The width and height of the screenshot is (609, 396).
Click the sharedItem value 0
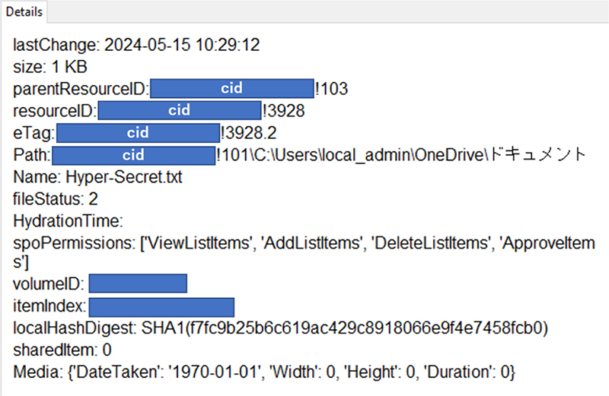(107, 350)
